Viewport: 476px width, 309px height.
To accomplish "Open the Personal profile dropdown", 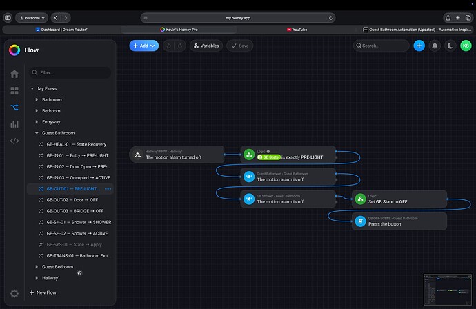I will [x=32, y=18].
